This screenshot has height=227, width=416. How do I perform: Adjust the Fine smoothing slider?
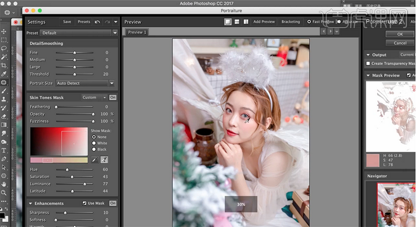click(75, 53)
